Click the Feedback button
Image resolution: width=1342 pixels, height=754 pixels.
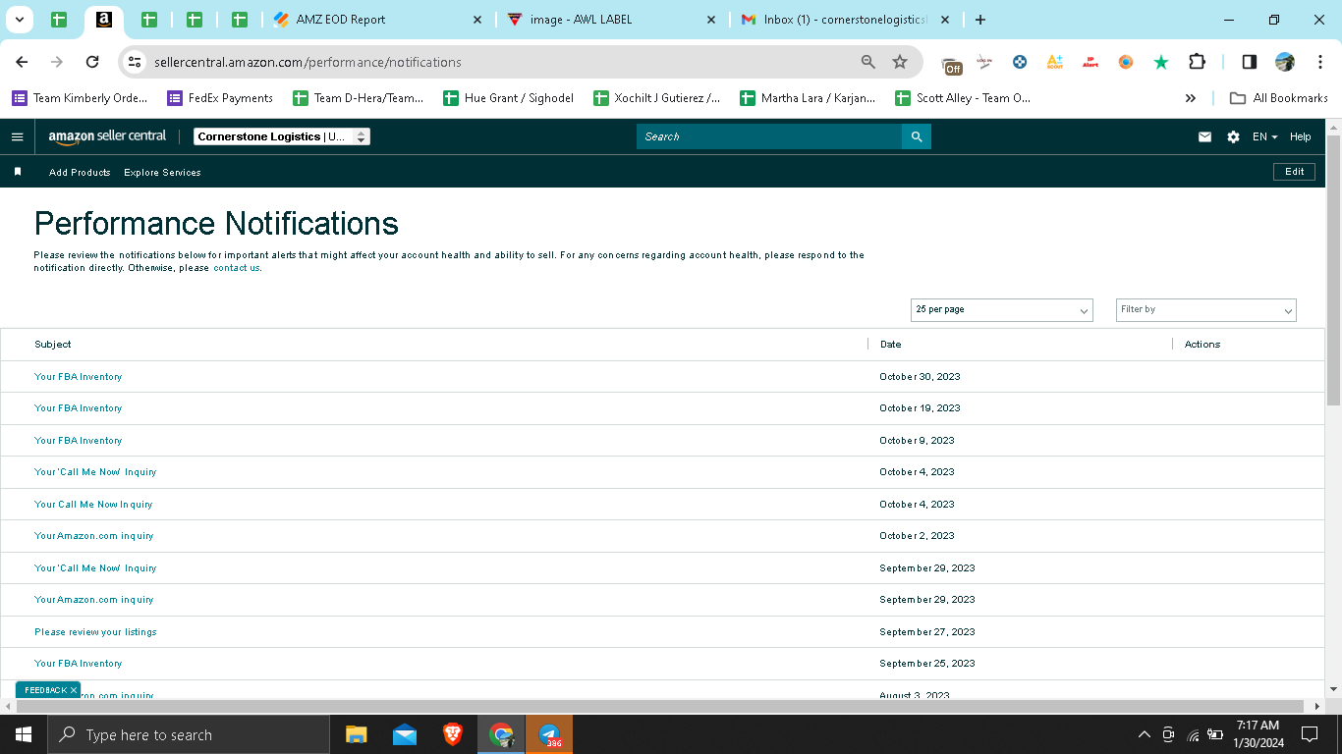pos(45,690)
